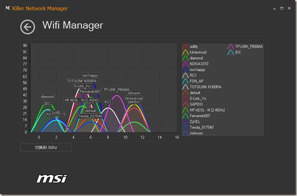
Task: Click the Killer Network Manager title text
Action: pos(40,8)
